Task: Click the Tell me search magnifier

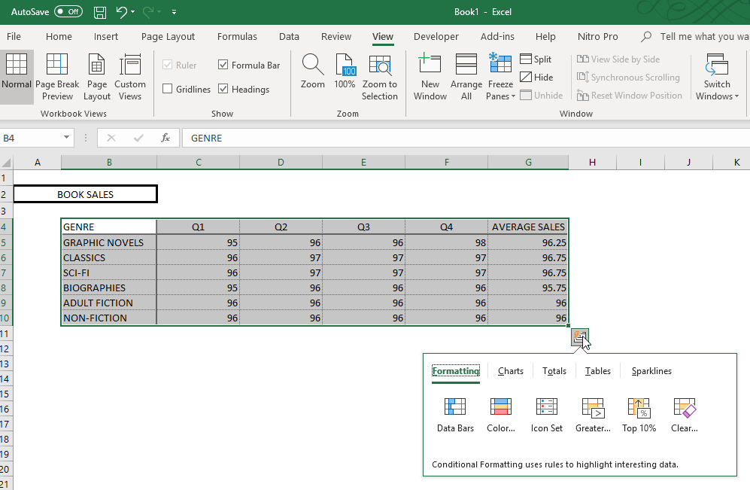Action: 646,36
